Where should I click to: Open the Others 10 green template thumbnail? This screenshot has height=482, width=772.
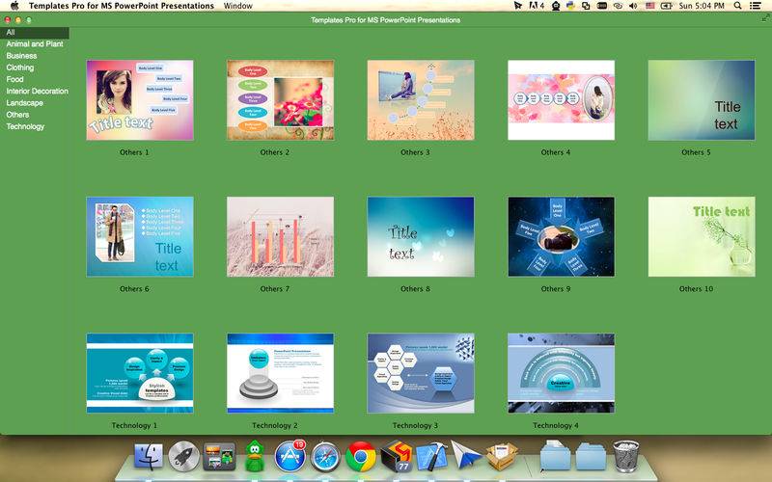tap(702, 236)
